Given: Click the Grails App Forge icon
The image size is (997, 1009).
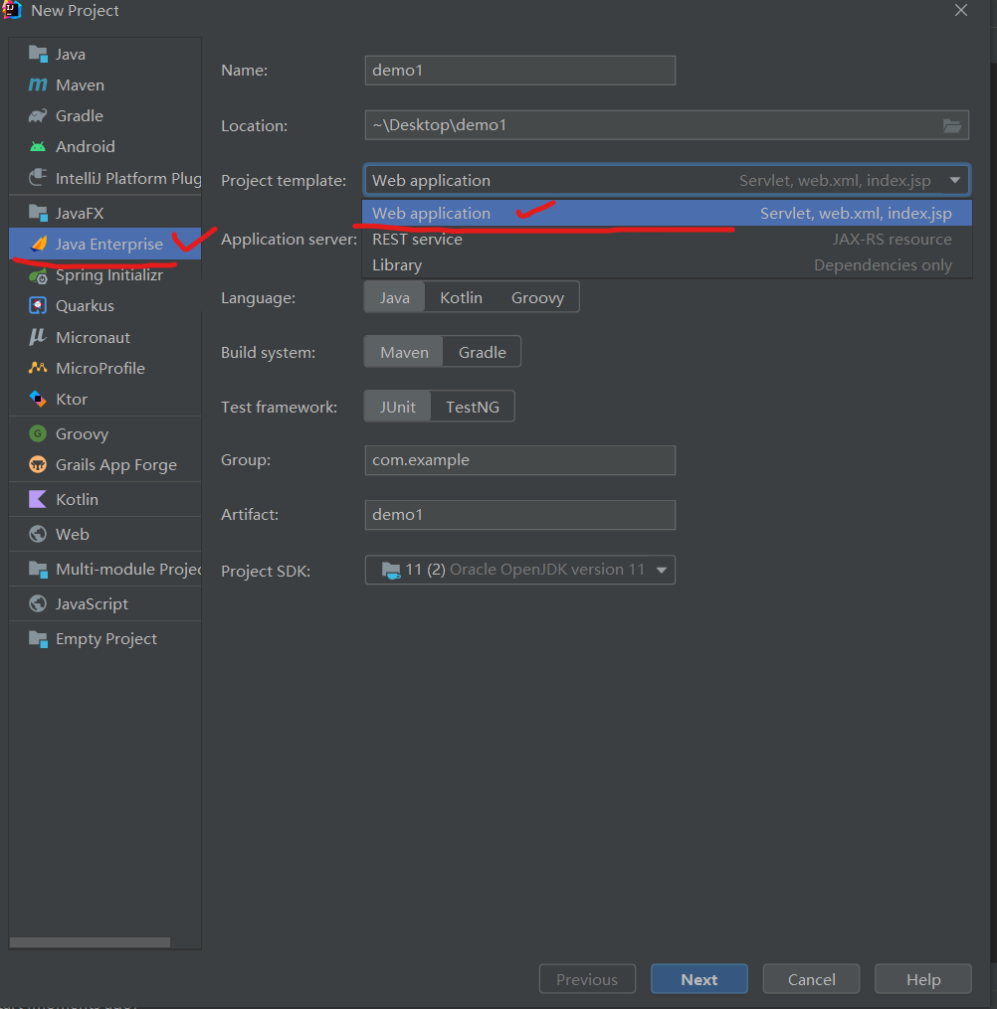Looking at the screenshot, I should (38, 464).
